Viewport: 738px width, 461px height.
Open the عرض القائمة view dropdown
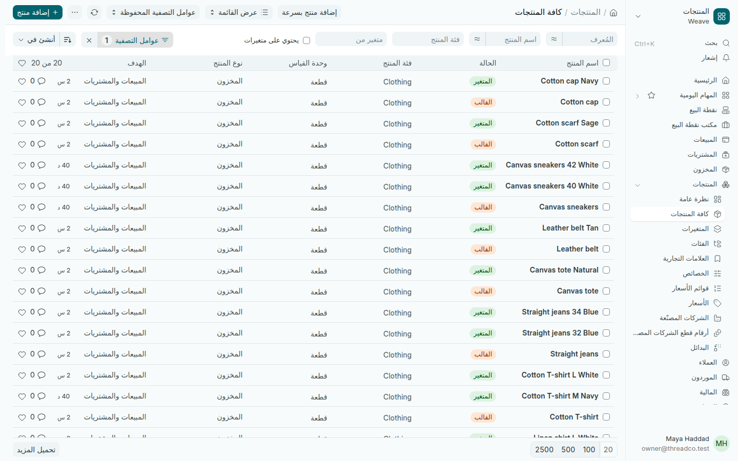coord(239,12)
